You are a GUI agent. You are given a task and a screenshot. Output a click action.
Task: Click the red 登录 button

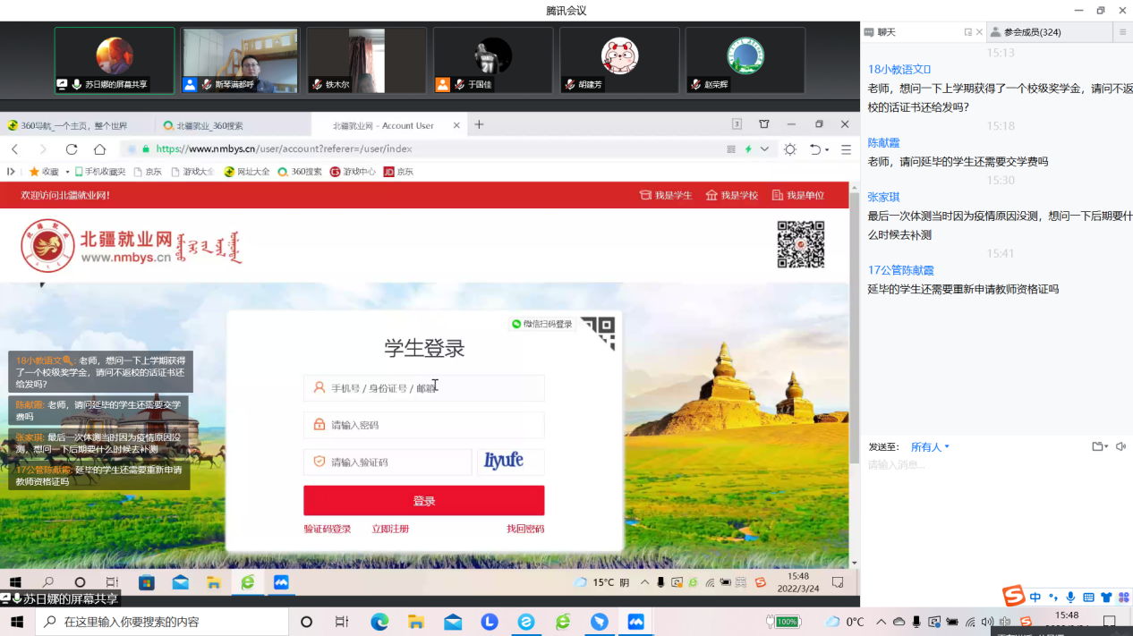[x=423, y=501]
